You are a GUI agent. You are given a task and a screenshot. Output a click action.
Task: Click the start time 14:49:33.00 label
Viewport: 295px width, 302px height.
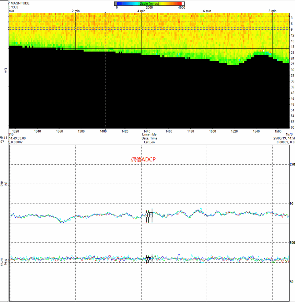tap(17, 138)
